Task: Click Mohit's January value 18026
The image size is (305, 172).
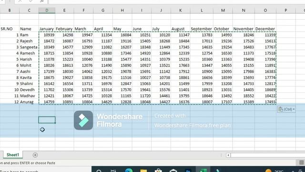Action: click(47, 65)
